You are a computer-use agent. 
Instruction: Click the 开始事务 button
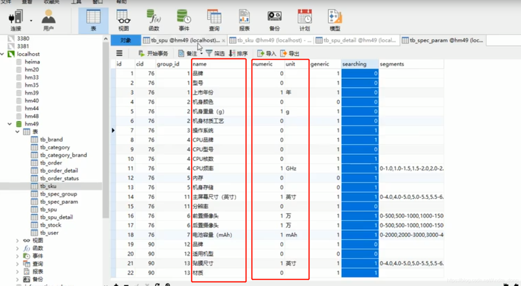point(153,53)
